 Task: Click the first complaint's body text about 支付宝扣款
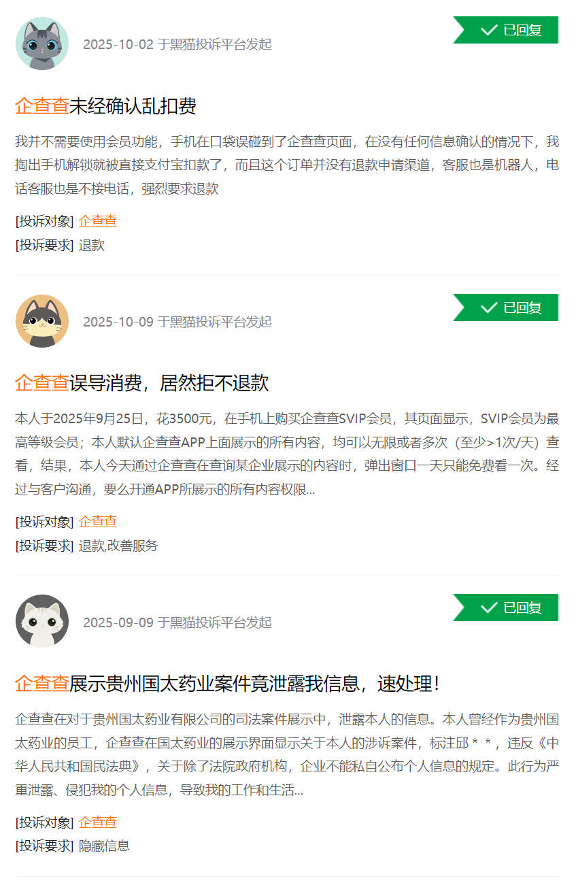[287, 165]
